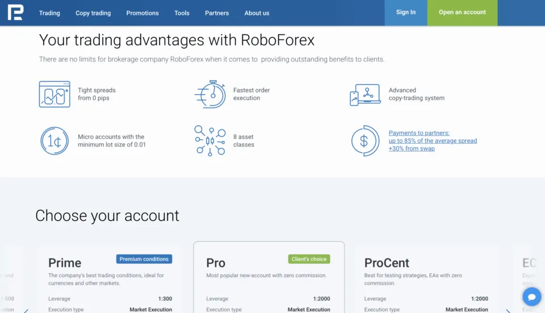Expand the Tools menu
Viewport: 545px width, 313px height.
pos(182,13)
